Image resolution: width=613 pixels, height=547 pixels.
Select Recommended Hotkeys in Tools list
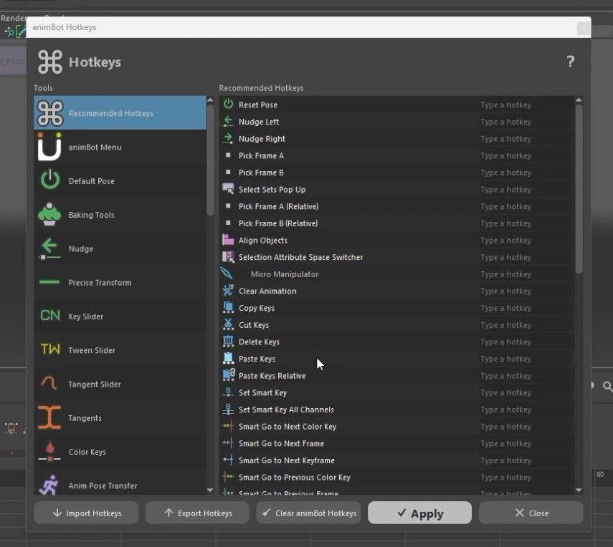click(x=120, y=113)
